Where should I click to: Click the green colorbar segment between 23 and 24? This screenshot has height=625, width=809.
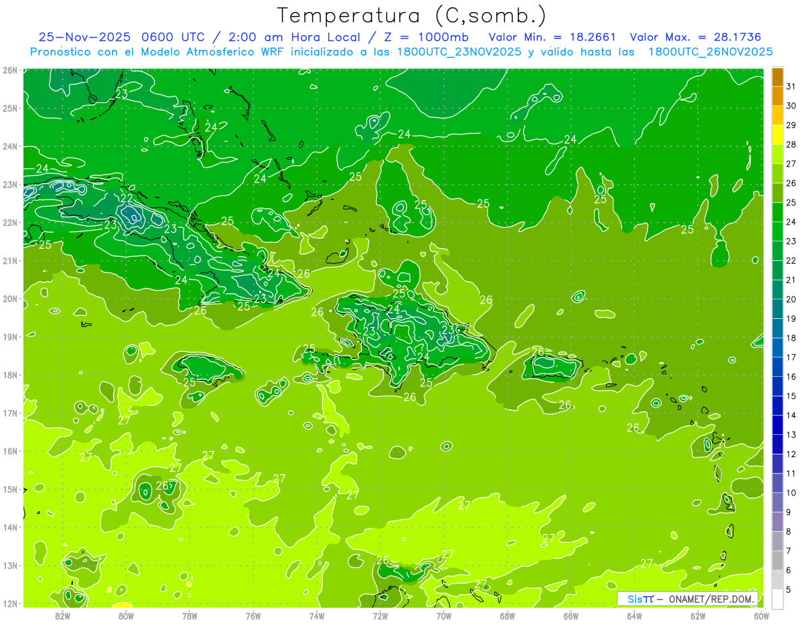click(777, 231)
